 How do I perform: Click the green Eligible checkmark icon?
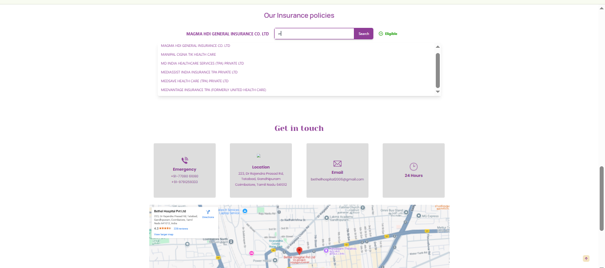(x=381, y=34)
